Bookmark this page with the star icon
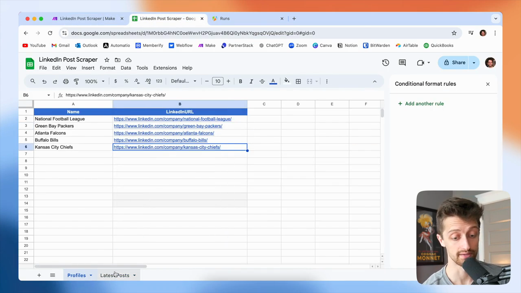Screen dimensions: 521x293 [x=454, y=33]
